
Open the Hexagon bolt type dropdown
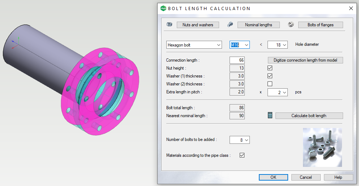click(x=194, y=45)
